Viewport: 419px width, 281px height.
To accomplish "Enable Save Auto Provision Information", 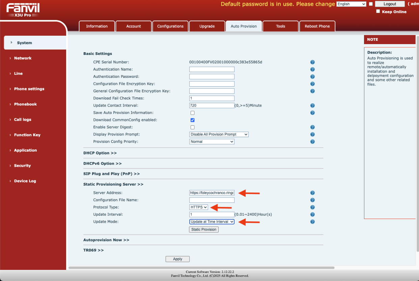I will point(192,113).
